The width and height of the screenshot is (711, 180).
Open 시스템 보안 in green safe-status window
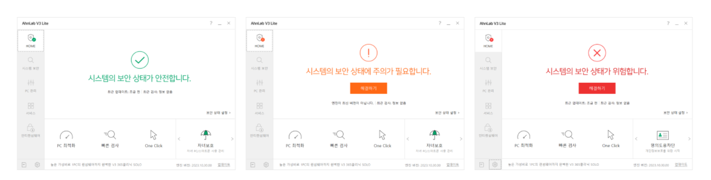(x=31, y=63)
